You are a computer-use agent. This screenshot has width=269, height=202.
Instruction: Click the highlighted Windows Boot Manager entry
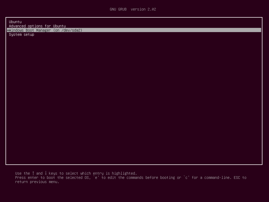pyautogui.click(x=45, y=30)
